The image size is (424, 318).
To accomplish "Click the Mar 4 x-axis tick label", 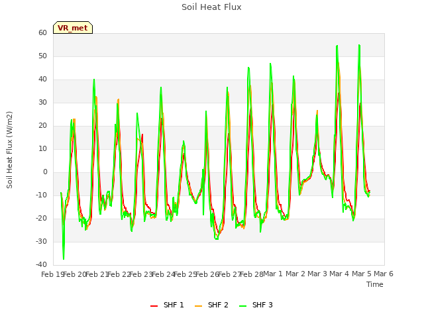I will tap(339, 274).
